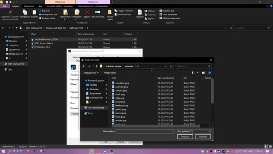Click refresh icon in Change Icon dialog address bar
273x154 pixels.
(171, 66)
